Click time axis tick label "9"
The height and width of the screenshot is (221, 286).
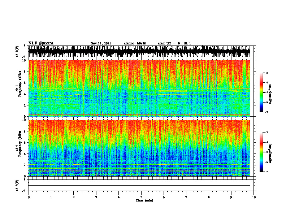pos(231,197)
